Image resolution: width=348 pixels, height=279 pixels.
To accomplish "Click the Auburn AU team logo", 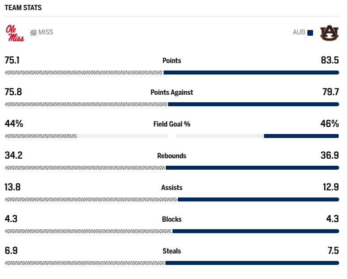I will point(329,33).
